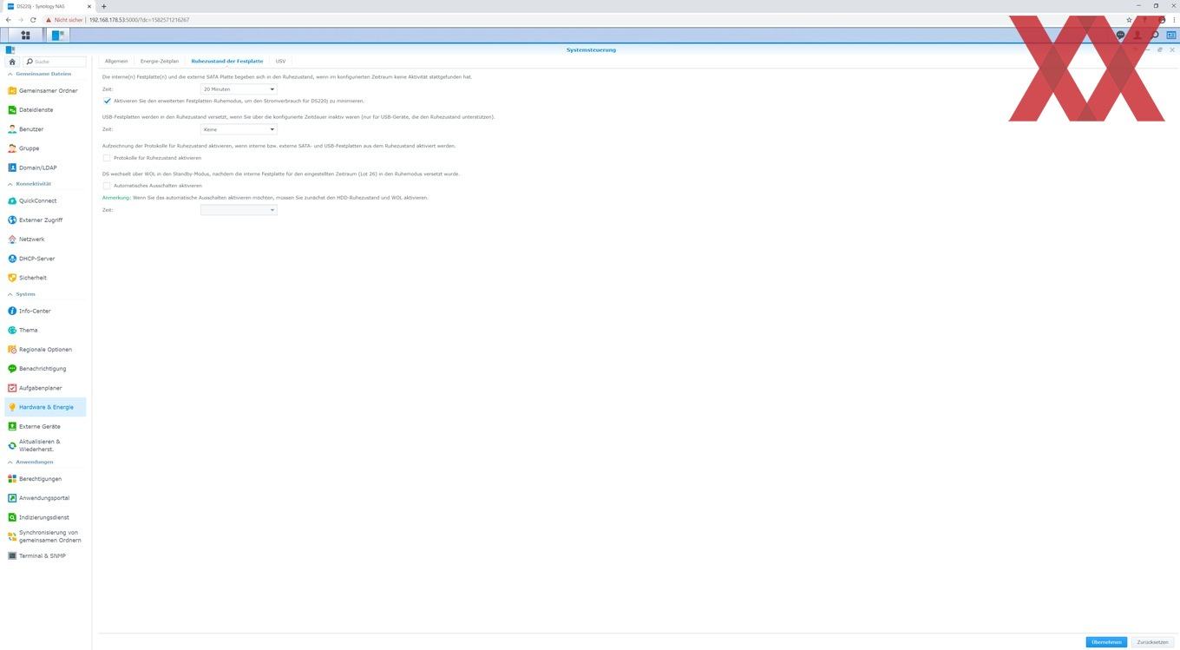Open Berechtigungen settings
This screenshot has height=650, width=1180.
point(45,479)
